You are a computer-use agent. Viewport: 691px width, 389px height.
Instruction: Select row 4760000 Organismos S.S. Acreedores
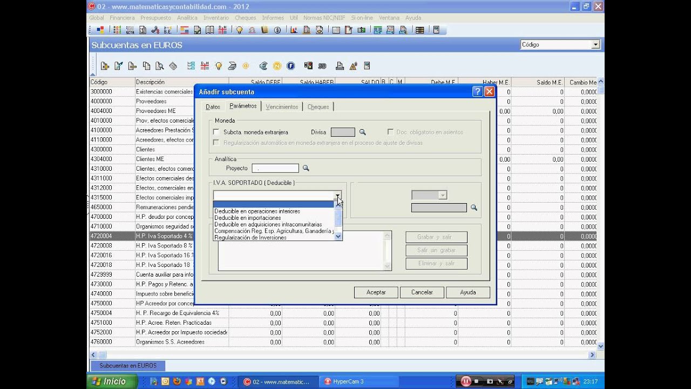pyautogui.click(x=343, y=342)
